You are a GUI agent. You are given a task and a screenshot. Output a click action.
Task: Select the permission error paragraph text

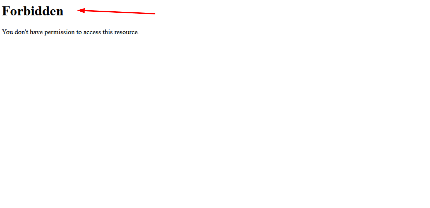(70, 32)
